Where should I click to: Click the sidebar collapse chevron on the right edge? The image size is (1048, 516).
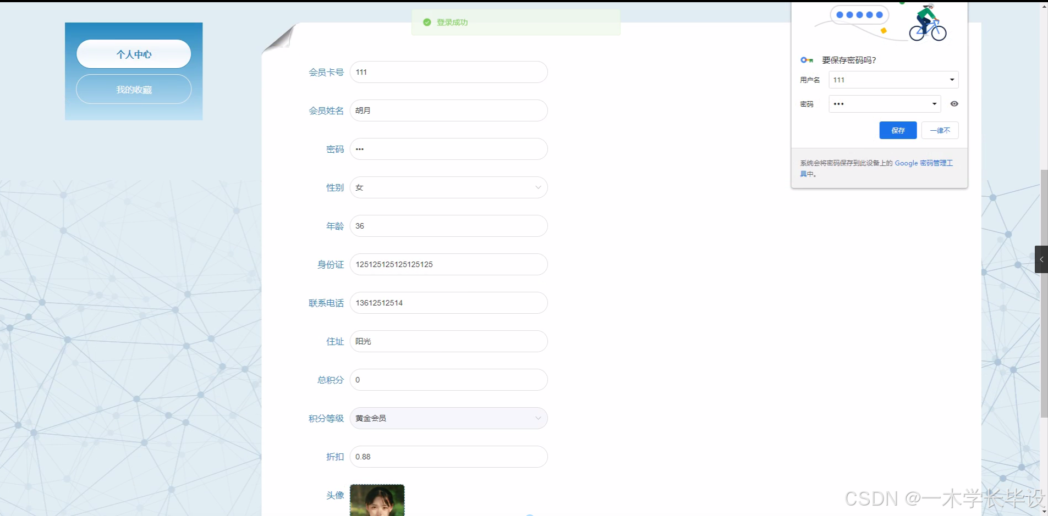pyautogui.click(x=1041, y=259)
